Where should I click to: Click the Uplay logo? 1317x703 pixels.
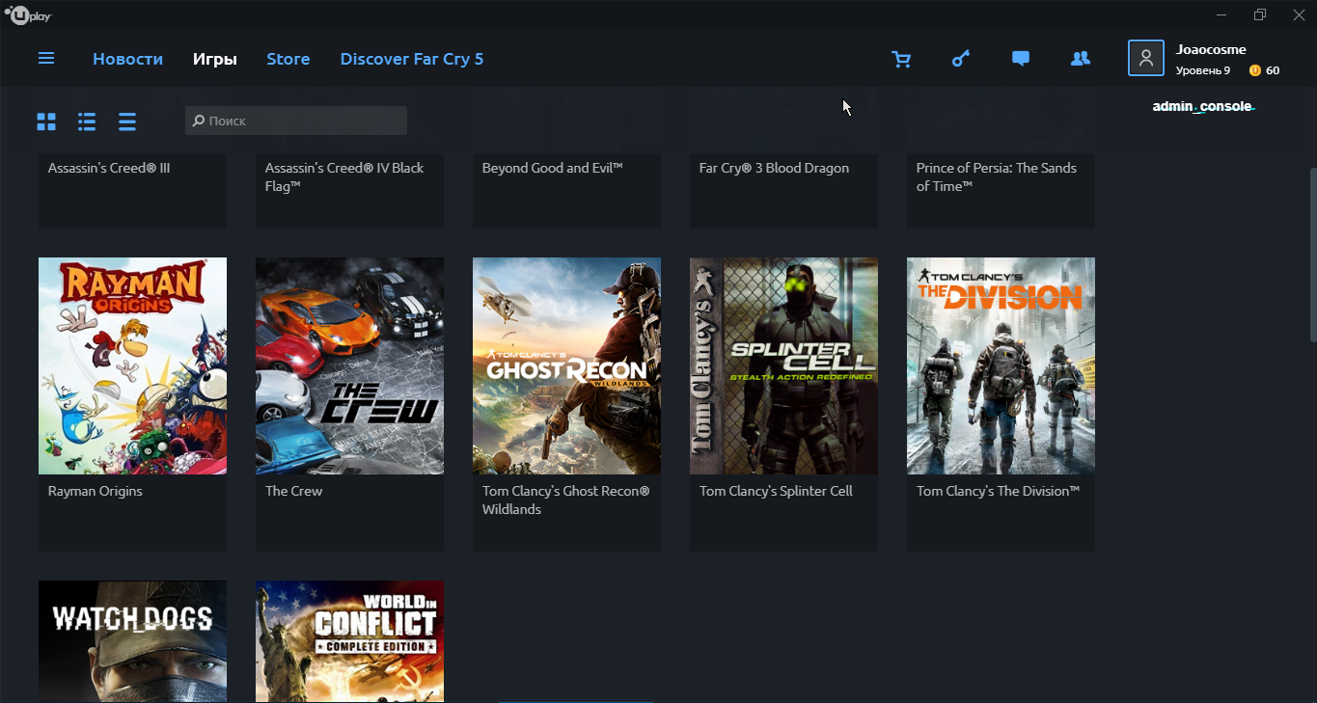click(29, 14)
